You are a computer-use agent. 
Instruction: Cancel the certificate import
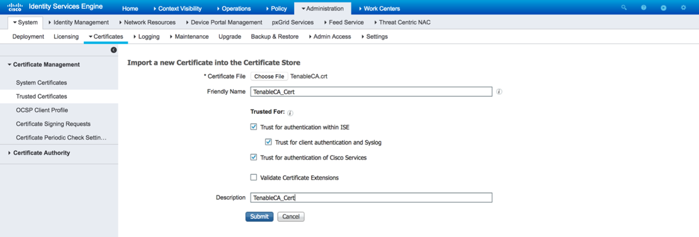[x=291, y=216]
